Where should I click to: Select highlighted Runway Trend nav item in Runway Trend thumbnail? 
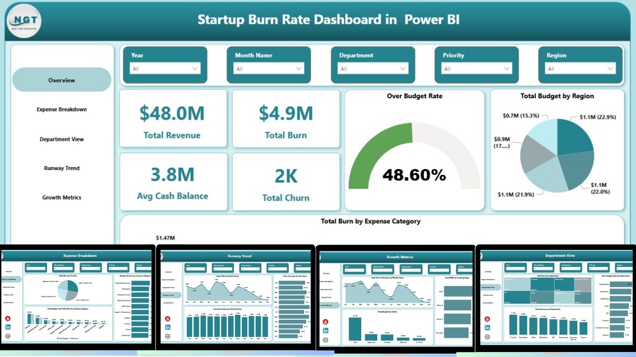[x=171, y=295]
